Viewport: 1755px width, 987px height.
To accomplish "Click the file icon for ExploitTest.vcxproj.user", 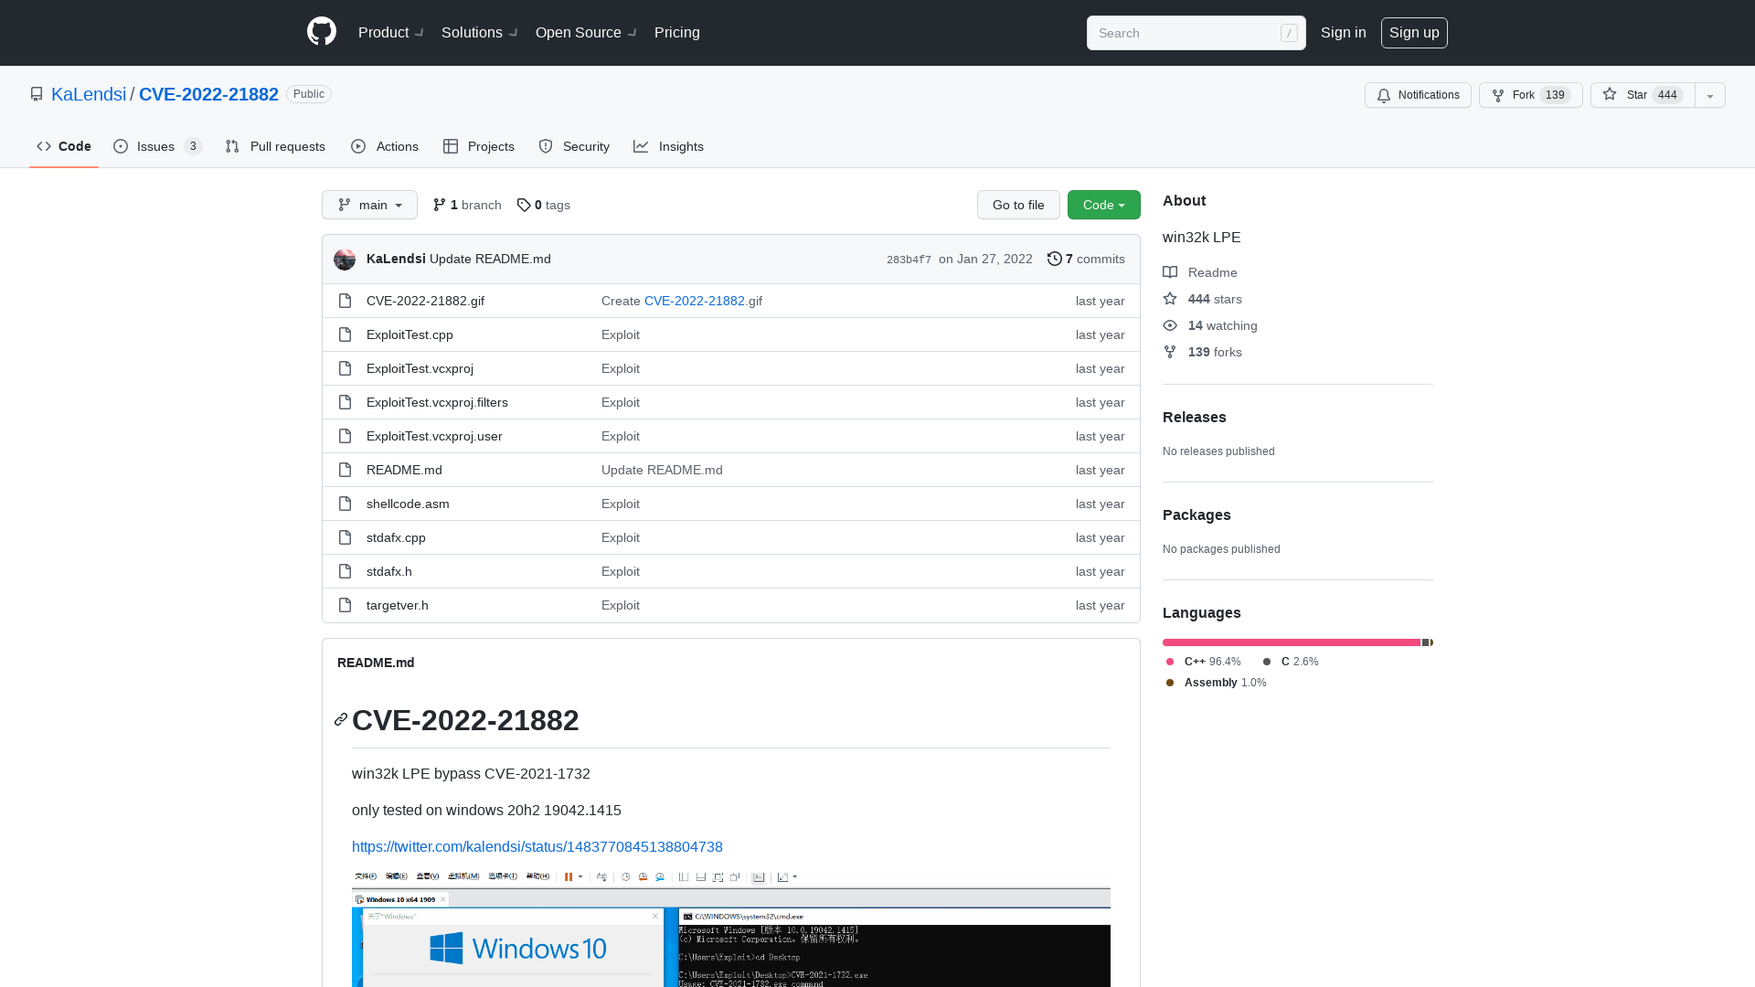I will click(x=345, y=436).
